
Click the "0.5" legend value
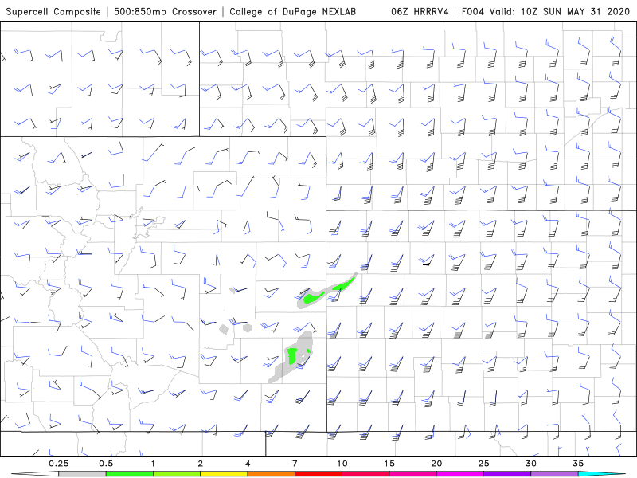pyautogui.click(x=106, y=464)
